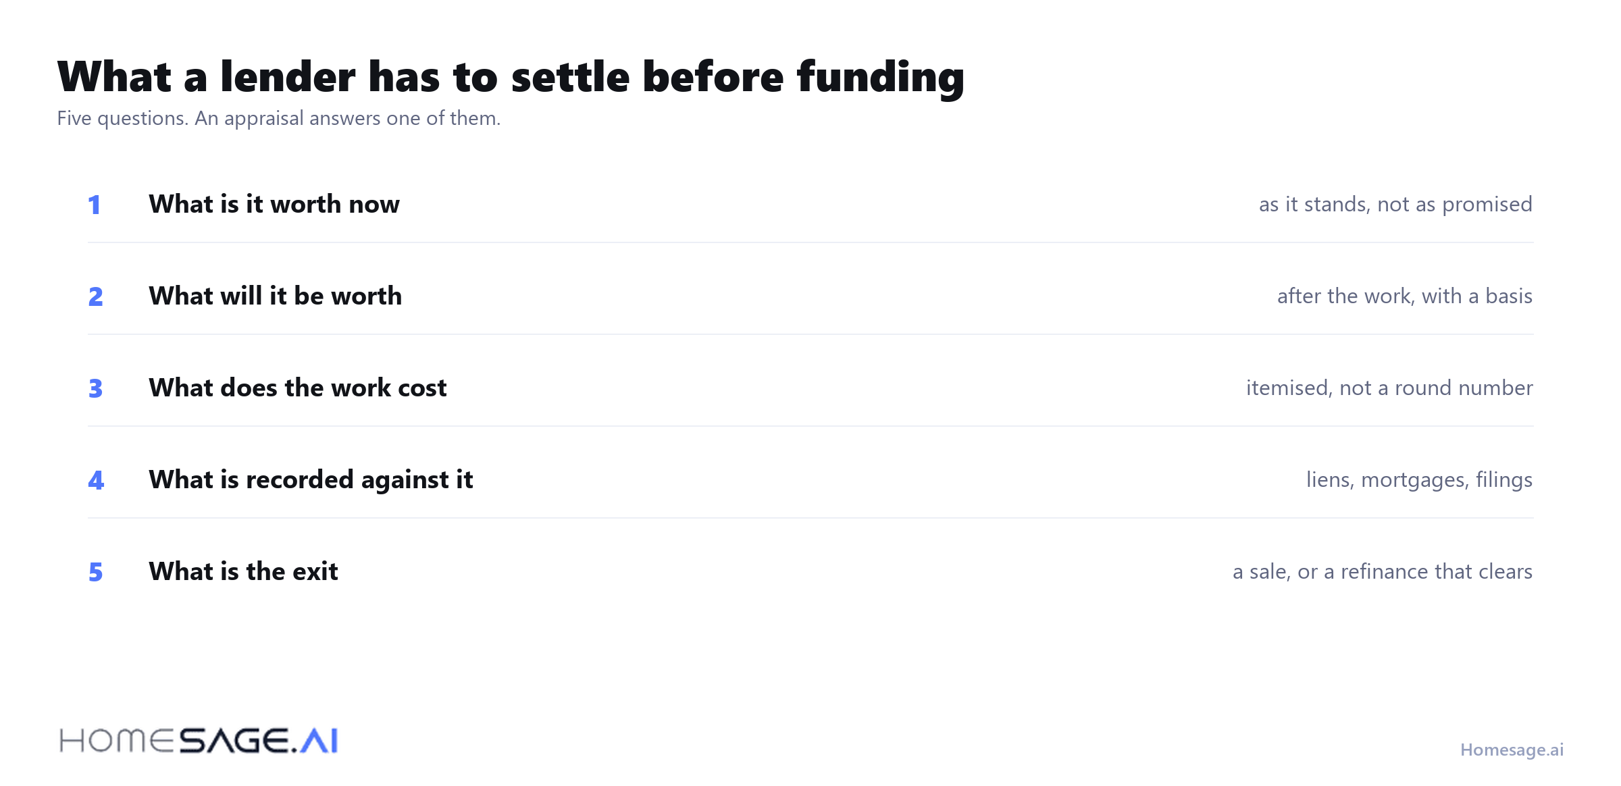The image size is (1621, 786).
Task: Click 'liens, mortgages, filings' text
Action: pos(1419,479)
